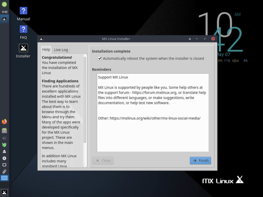The height and width of the screenshot is (197, 263).
Task: Click the paperclip clipboard icon in the panel
Action: pos(4,171)
